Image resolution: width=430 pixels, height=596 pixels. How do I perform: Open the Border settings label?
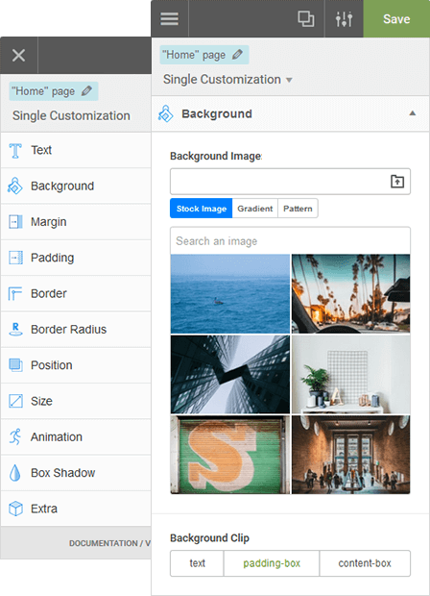49,293
